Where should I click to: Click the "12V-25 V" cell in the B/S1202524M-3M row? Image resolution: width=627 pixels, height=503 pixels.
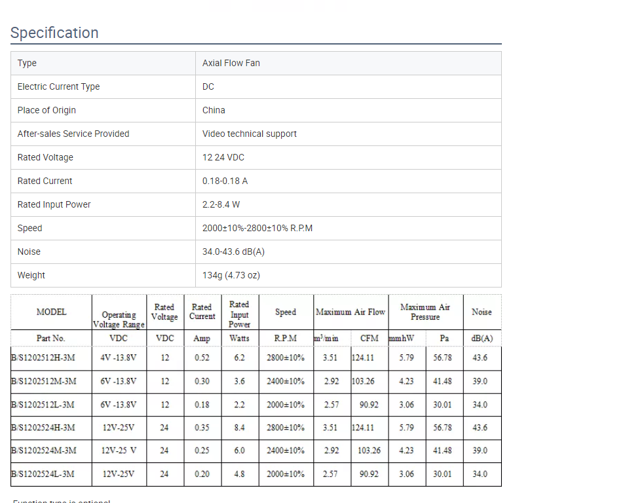[x=119, y=451]
